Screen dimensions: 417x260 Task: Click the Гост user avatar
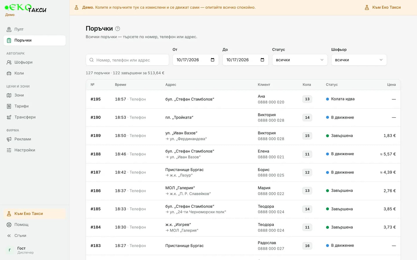(10, 250)
